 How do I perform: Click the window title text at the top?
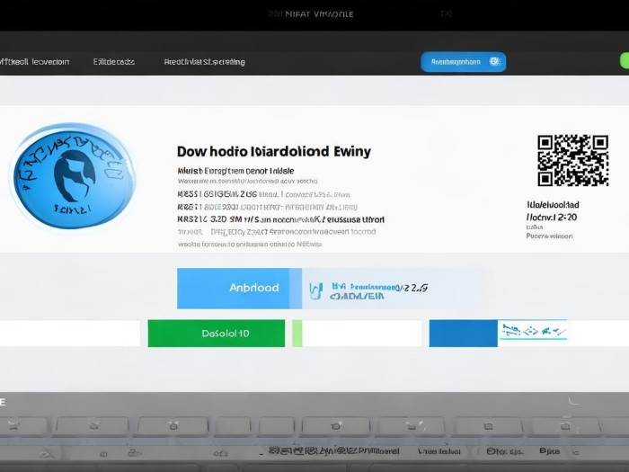click(312, 14)
